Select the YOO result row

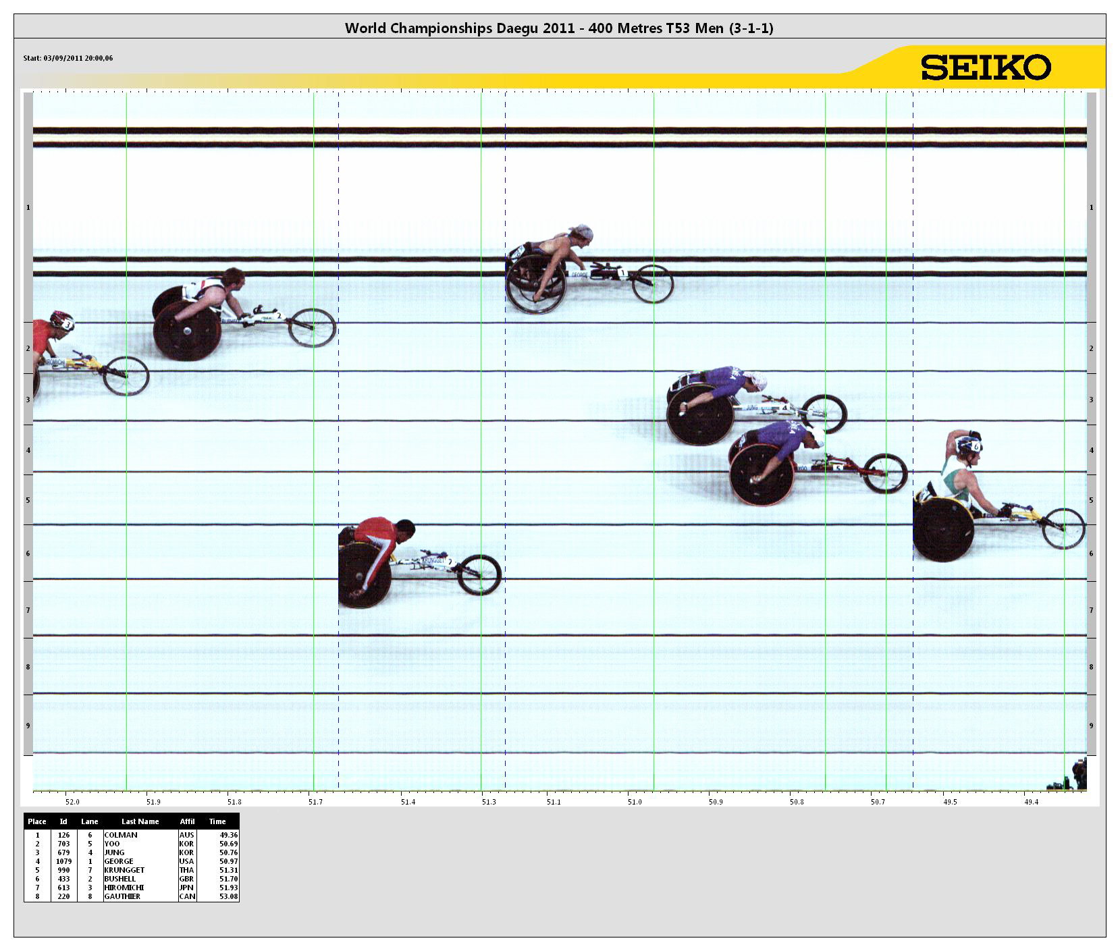131,844
